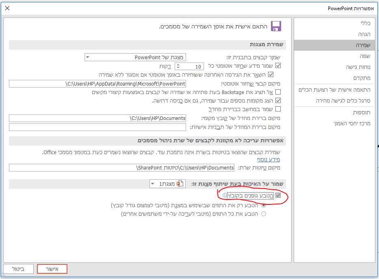This screenshot has height=279, width=379.
Task: Open the הגהה category
Action: coord(334,34)
